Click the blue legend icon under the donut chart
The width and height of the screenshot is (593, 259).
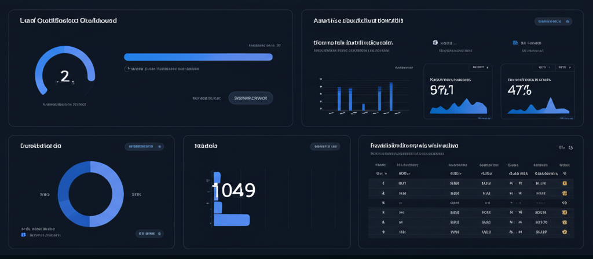pos(24,235)
